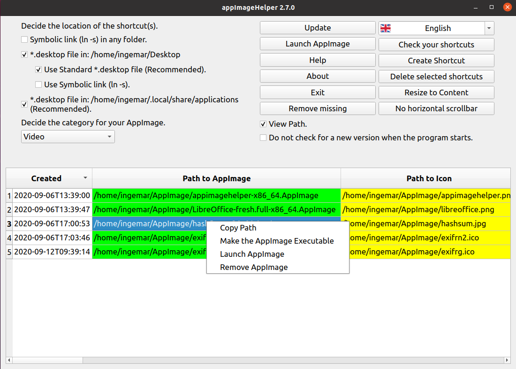Select the 2020-09-12T09:39:14 created cell
The width and height of the screenshot is (516, 369).
pos(53,252)
